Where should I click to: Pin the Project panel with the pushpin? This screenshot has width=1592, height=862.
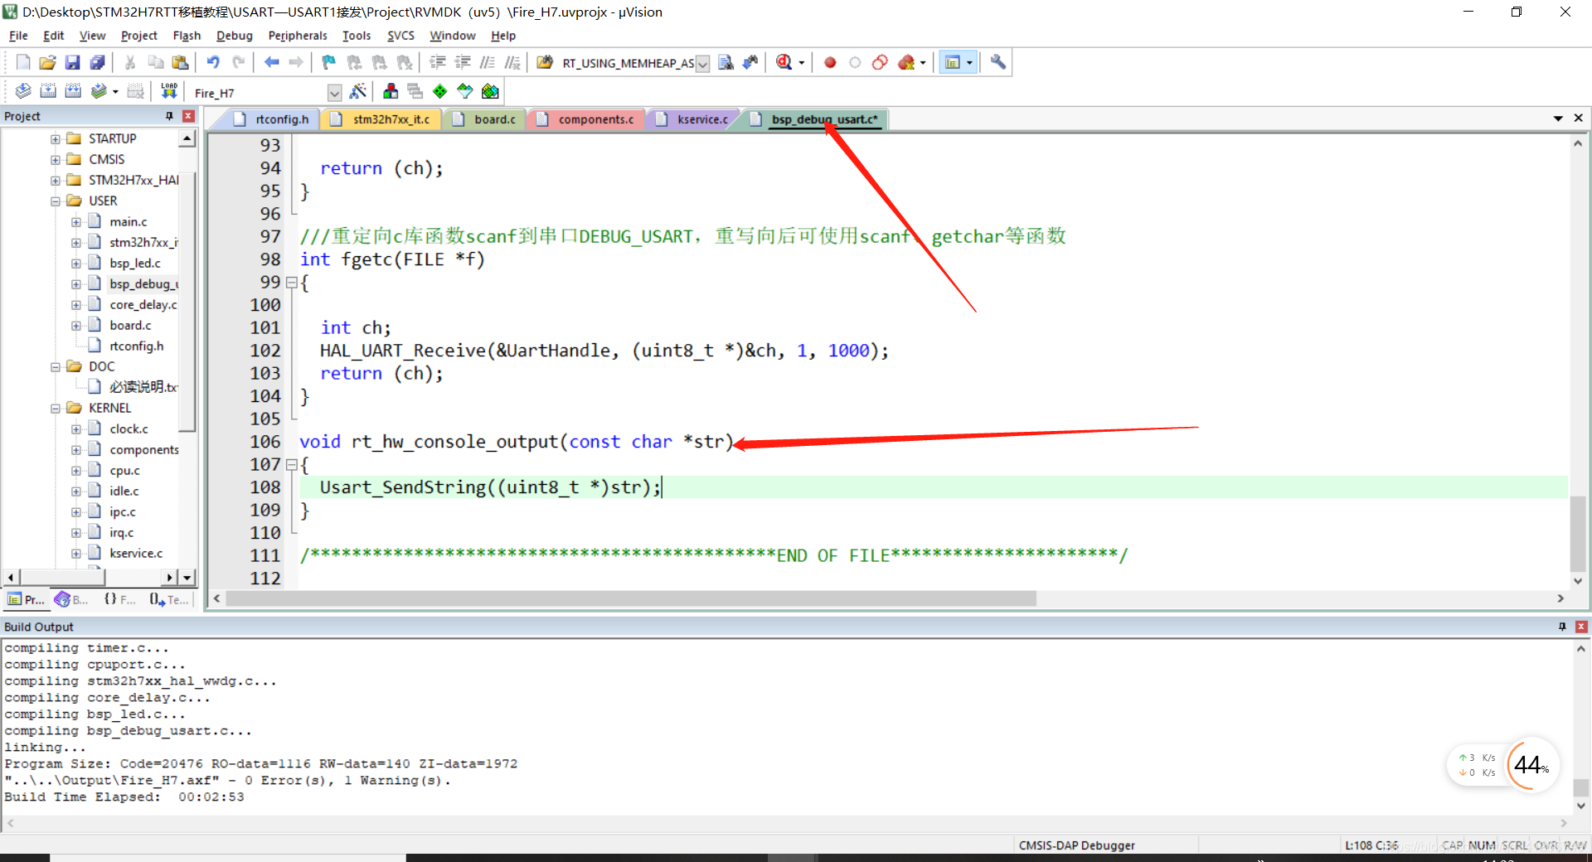coord(169,116)
